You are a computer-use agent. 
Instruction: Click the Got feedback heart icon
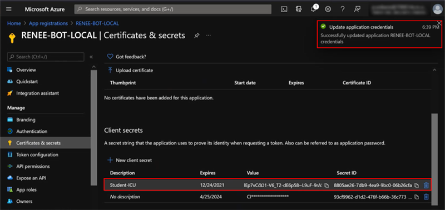tap(110, 57)
